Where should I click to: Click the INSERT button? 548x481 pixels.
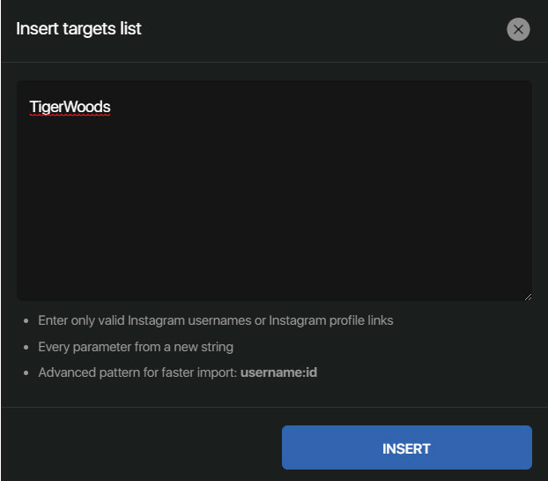pos(406,447)
